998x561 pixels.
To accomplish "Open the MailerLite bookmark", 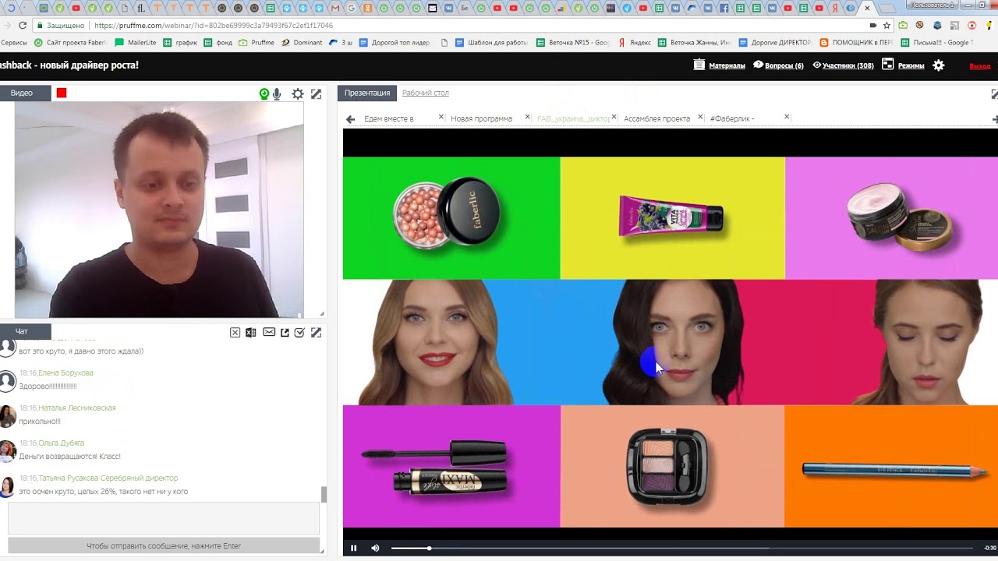I will (x=136, y=43).
